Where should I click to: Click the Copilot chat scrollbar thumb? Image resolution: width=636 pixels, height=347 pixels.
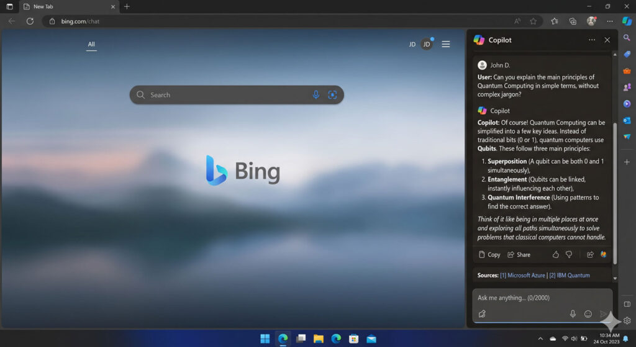coord(615,193)
